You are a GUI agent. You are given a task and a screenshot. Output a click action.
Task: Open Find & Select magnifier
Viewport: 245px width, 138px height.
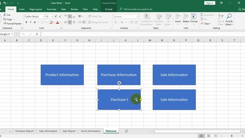(x=229, y=16)
